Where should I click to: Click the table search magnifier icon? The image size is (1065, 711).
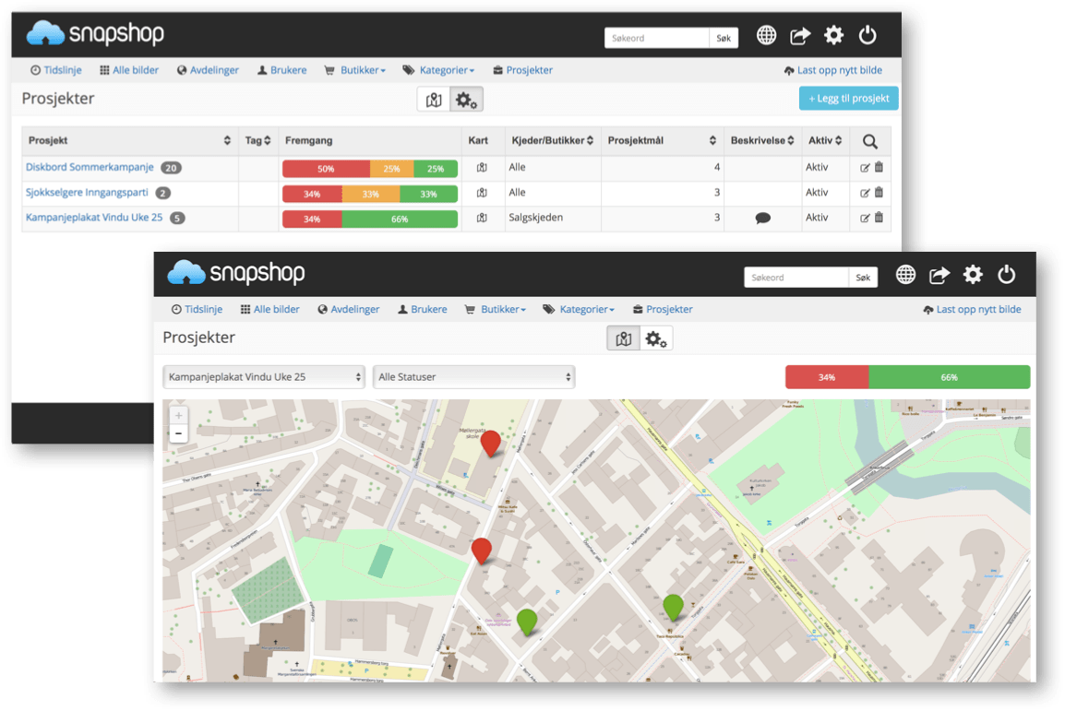pos(870,141)
